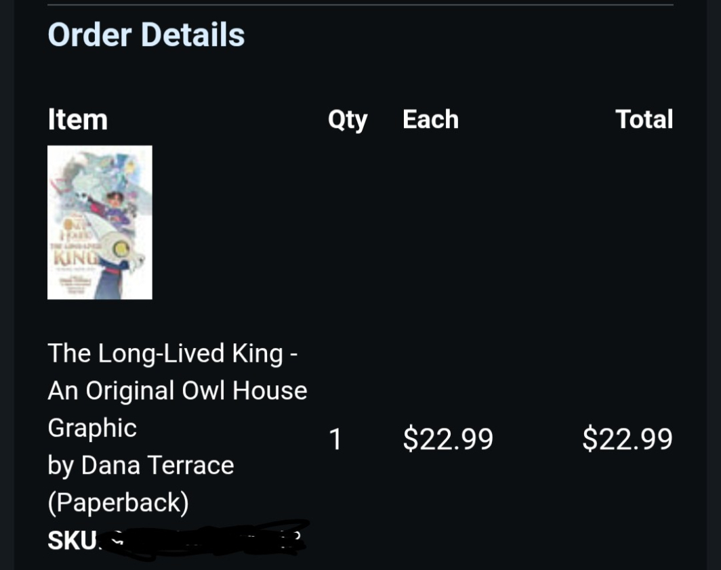Open the Long-Lived King book cover thumbnail
The width and height of the screenshot is (721, 570).
(x=100, y=222)
